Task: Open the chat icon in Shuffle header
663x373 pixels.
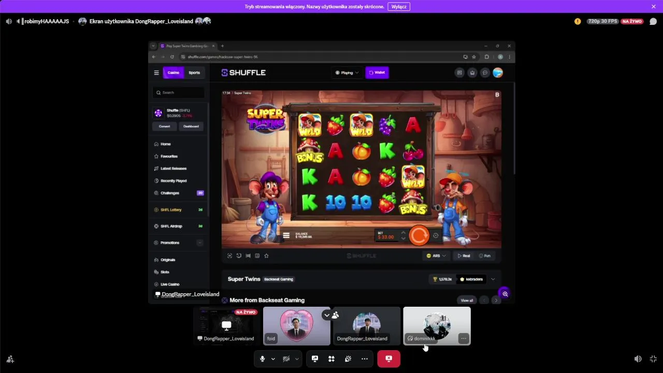Action: pos(485,73)
